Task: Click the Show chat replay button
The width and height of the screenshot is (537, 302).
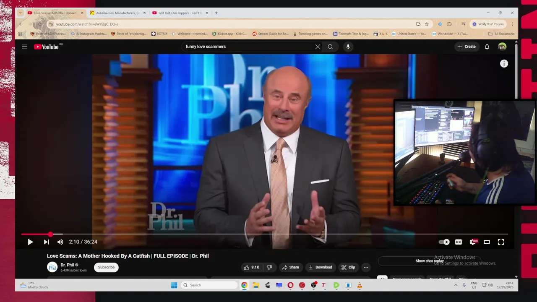Action: point(430,261)
